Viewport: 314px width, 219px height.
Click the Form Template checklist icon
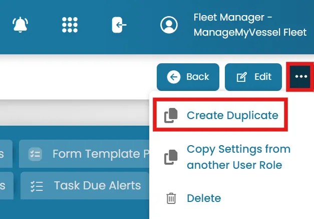(35, 154)
